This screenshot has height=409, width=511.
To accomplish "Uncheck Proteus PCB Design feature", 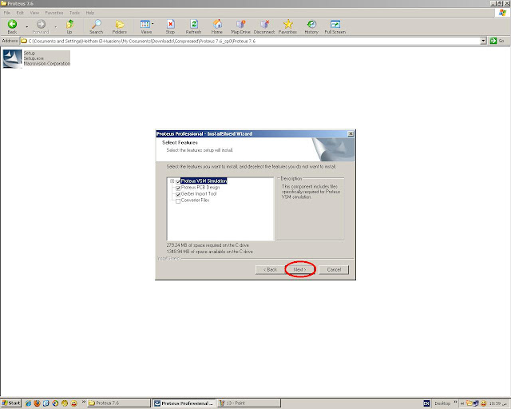I will pos(178,189).
